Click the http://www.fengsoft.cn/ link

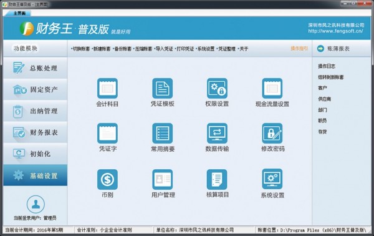335,31
